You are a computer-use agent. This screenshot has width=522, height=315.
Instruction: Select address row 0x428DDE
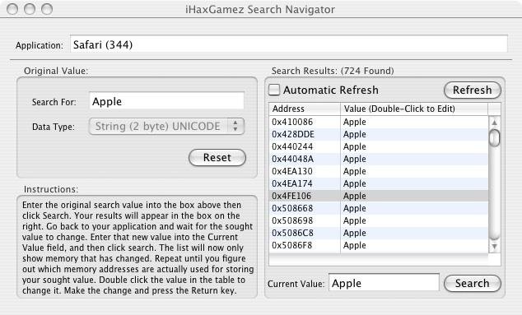(x=379, y=134)
